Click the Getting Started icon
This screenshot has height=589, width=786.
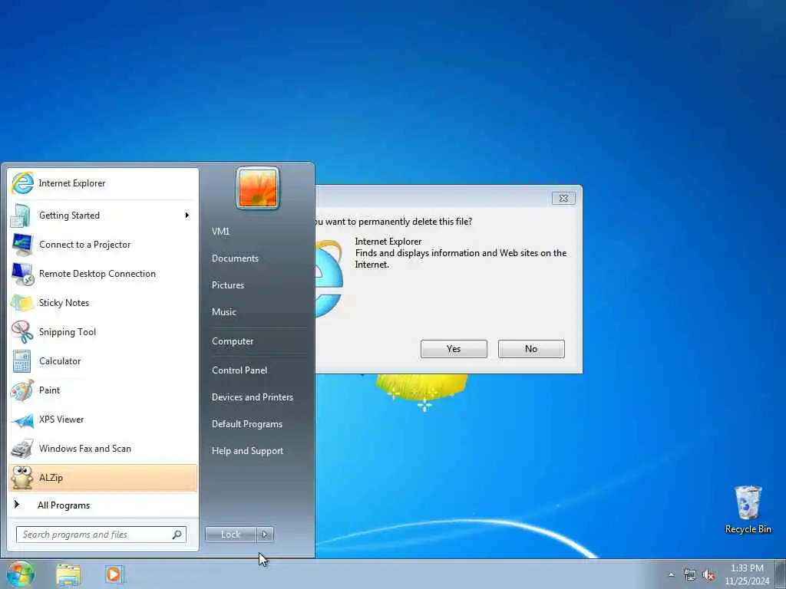pos(21,216)
